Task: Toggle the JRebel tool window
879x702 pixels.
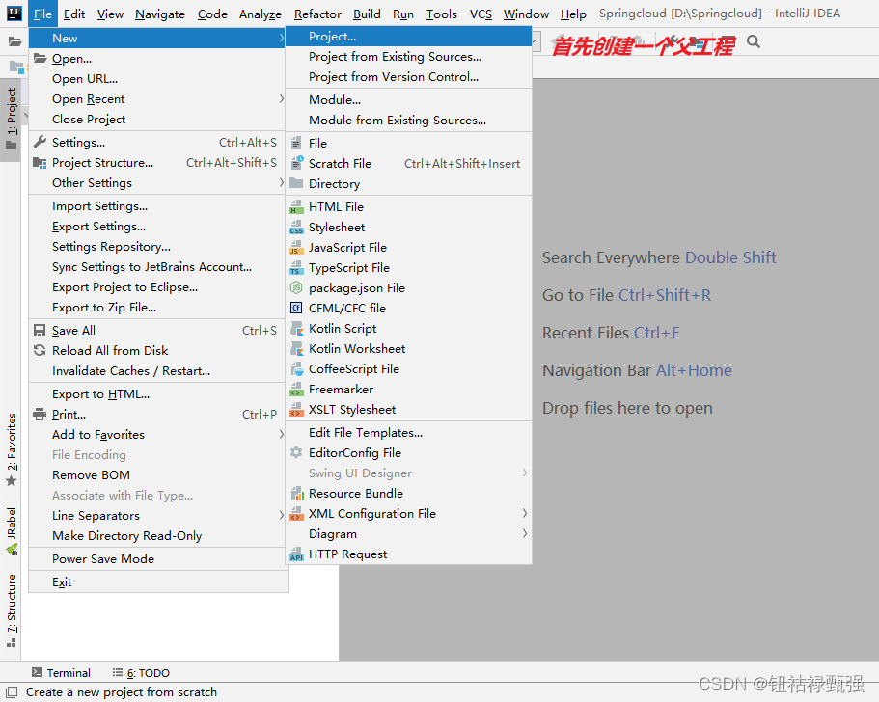Action: tap(12, 531)
